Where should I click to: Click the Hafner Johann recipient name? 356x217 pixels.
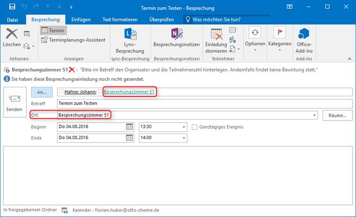(80, 92)
